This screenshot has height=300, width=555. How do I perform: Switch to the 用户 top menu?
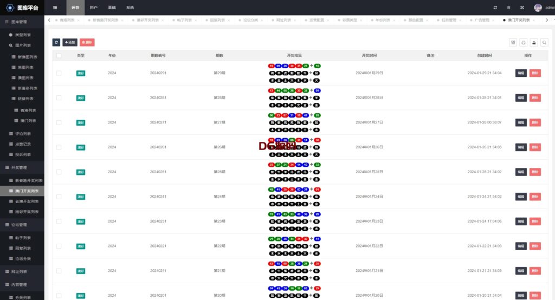pos(93,8)
